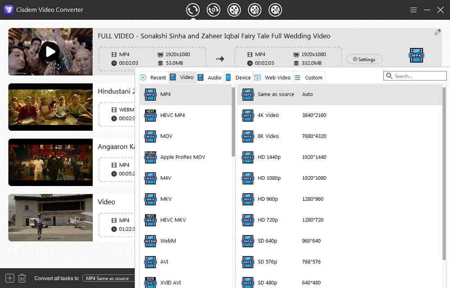This screenshot has width=450, height=288.
Task: Open the Custom tab
Action: 309,77
